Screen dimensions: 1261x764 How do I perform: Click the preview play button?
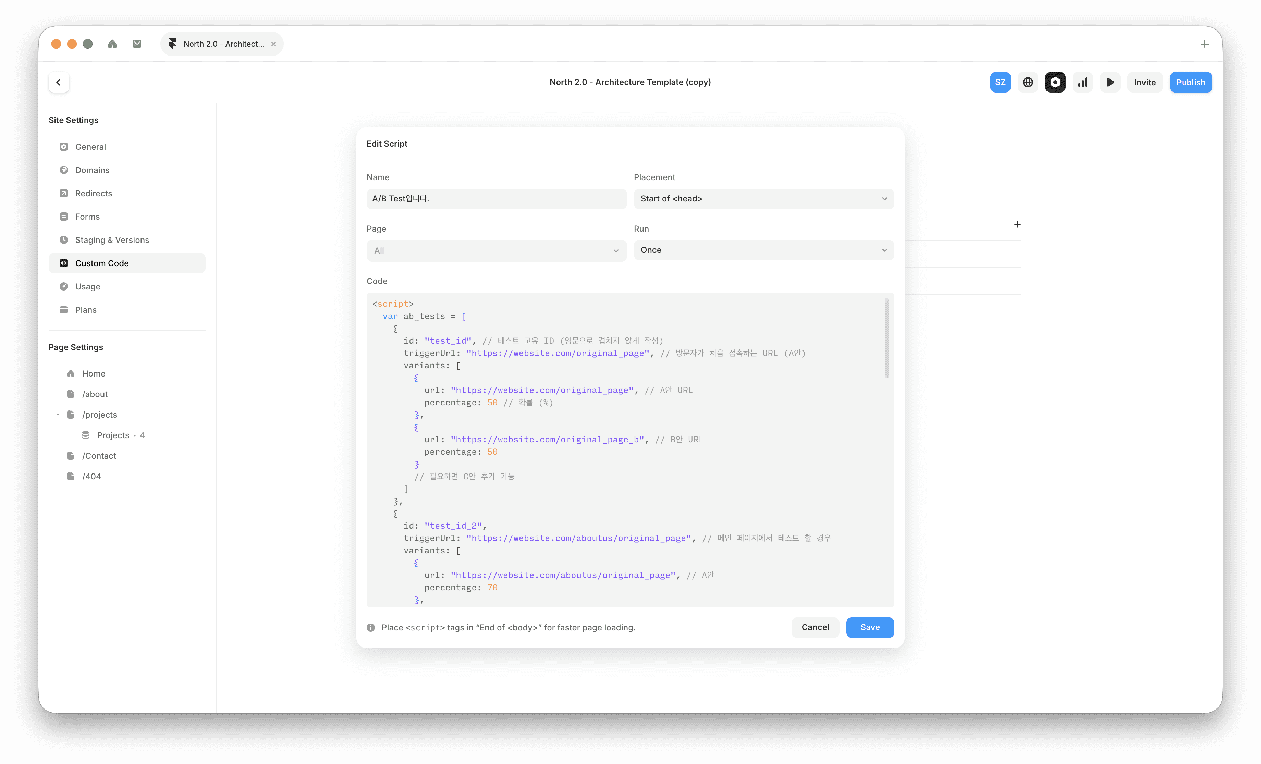click(x=1110, y=82)
